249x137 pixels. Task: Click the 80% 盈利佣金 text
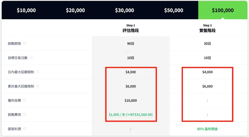207,129
